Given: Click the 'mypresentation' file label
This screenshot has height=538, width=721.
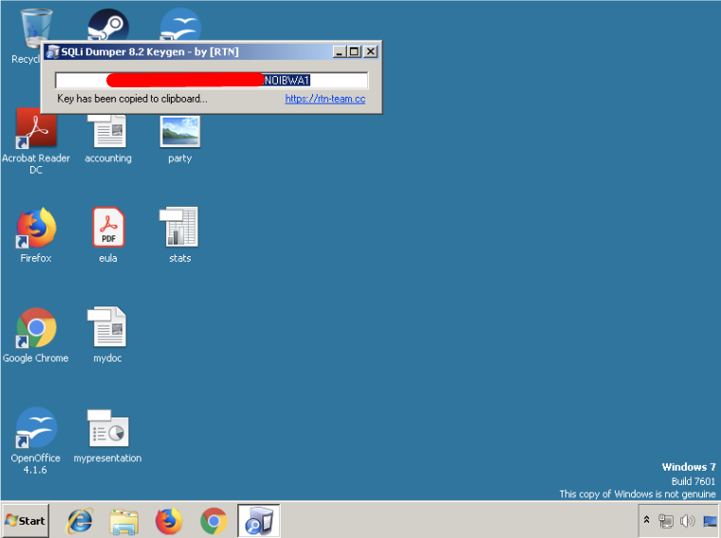Looking at the screenshot, I should pos(107,458).
